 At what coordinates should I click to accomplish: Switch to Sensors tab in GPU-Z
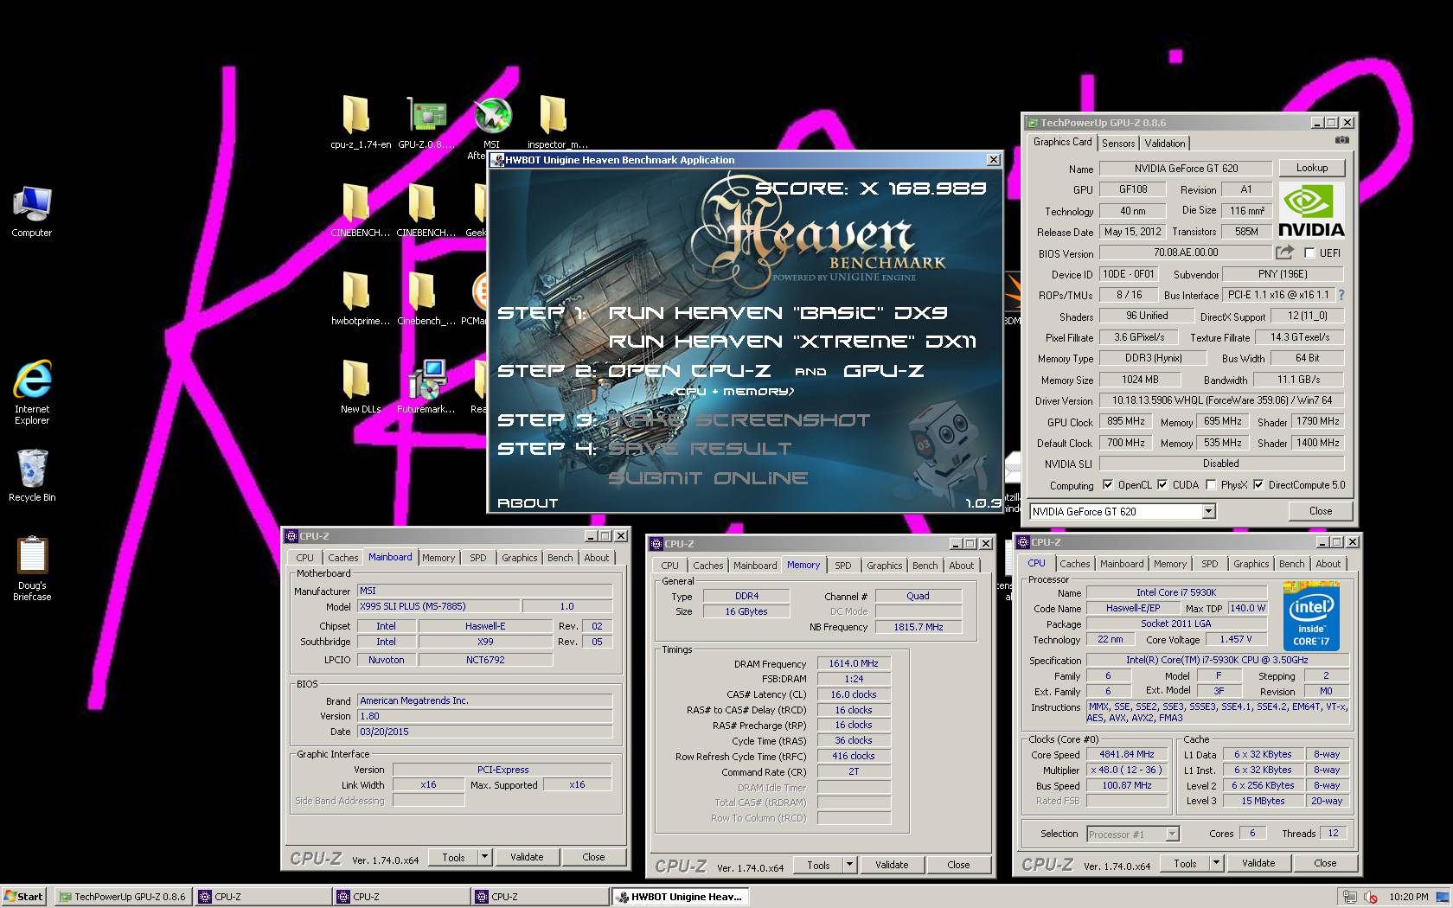click(1118, 144)
